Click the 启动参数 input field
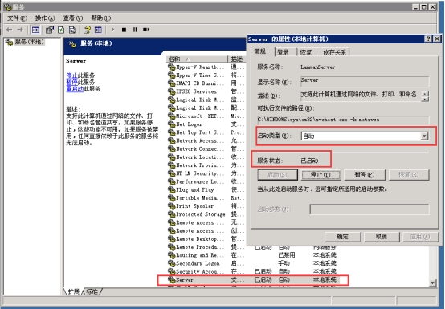The height and width of the screenshot is (309, 445). 369,209
